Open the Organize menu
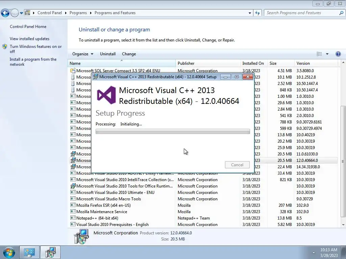 83,54
